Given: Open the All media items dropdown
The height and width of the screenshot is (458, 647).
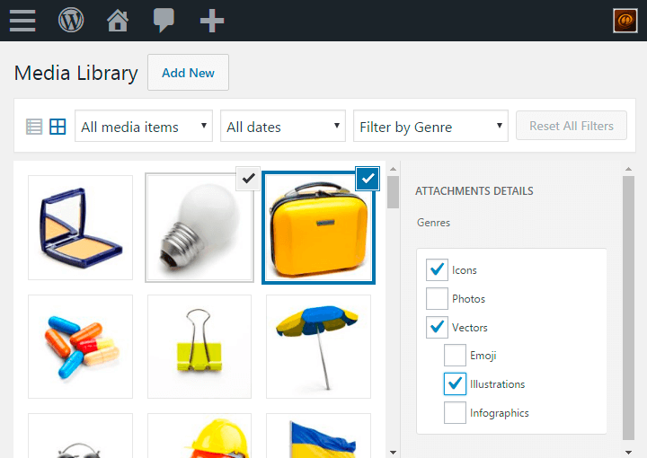Looking at the screenshot, I should 144,126.
